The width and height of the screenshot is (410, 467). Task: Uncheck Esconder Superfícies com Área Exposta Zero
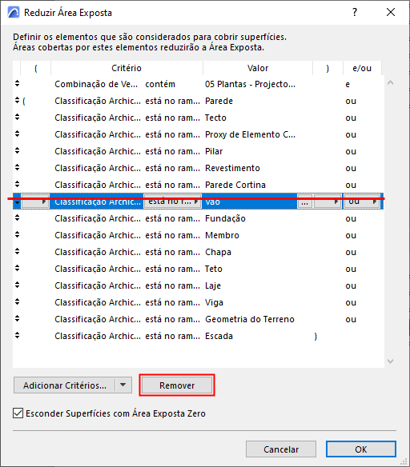point(18,413)
